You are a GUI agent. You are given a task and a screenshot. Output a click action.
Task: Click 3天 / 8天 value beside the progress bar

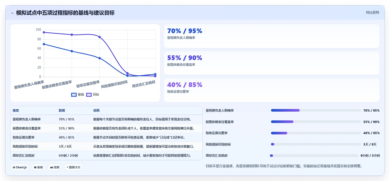click(x=370, y=144)
